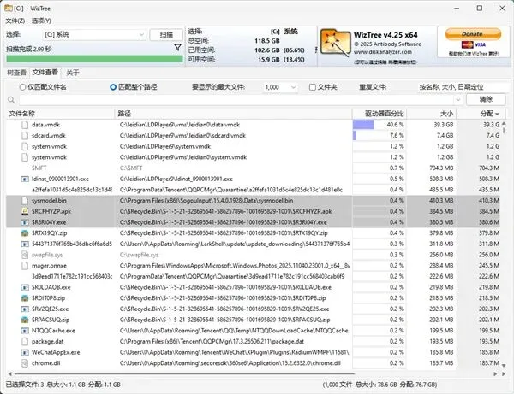Open the 选项(Y) menu
Screen dimensions: 514x394
41,21
